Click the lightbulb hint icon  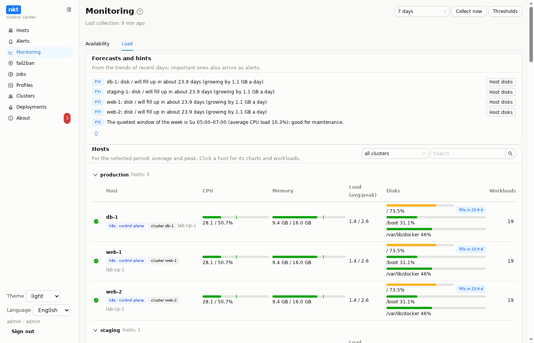point(96,134)
